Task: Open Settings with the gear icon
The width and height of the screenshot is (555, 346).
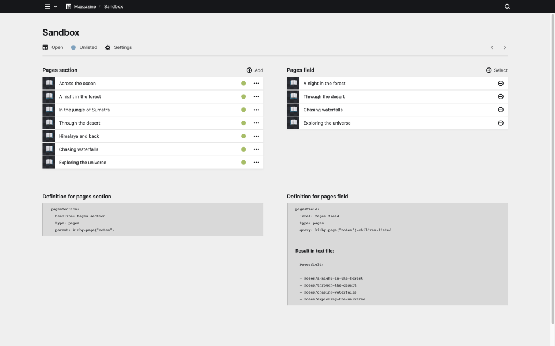Action: pyautogui.click(x=119, y=47)
